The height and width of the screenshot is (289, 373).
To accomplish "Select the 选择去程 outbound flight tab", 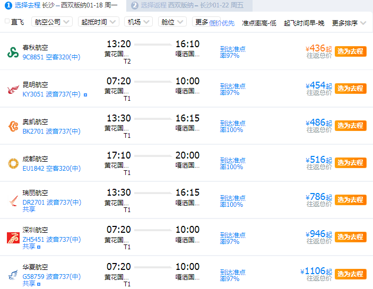I will (x=61, y=5).
